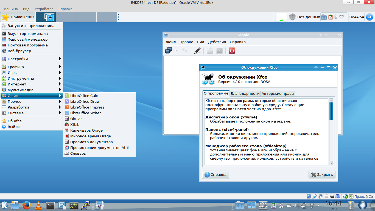Click the Справка button in About Xfce dialog

(x=216, y=174)
